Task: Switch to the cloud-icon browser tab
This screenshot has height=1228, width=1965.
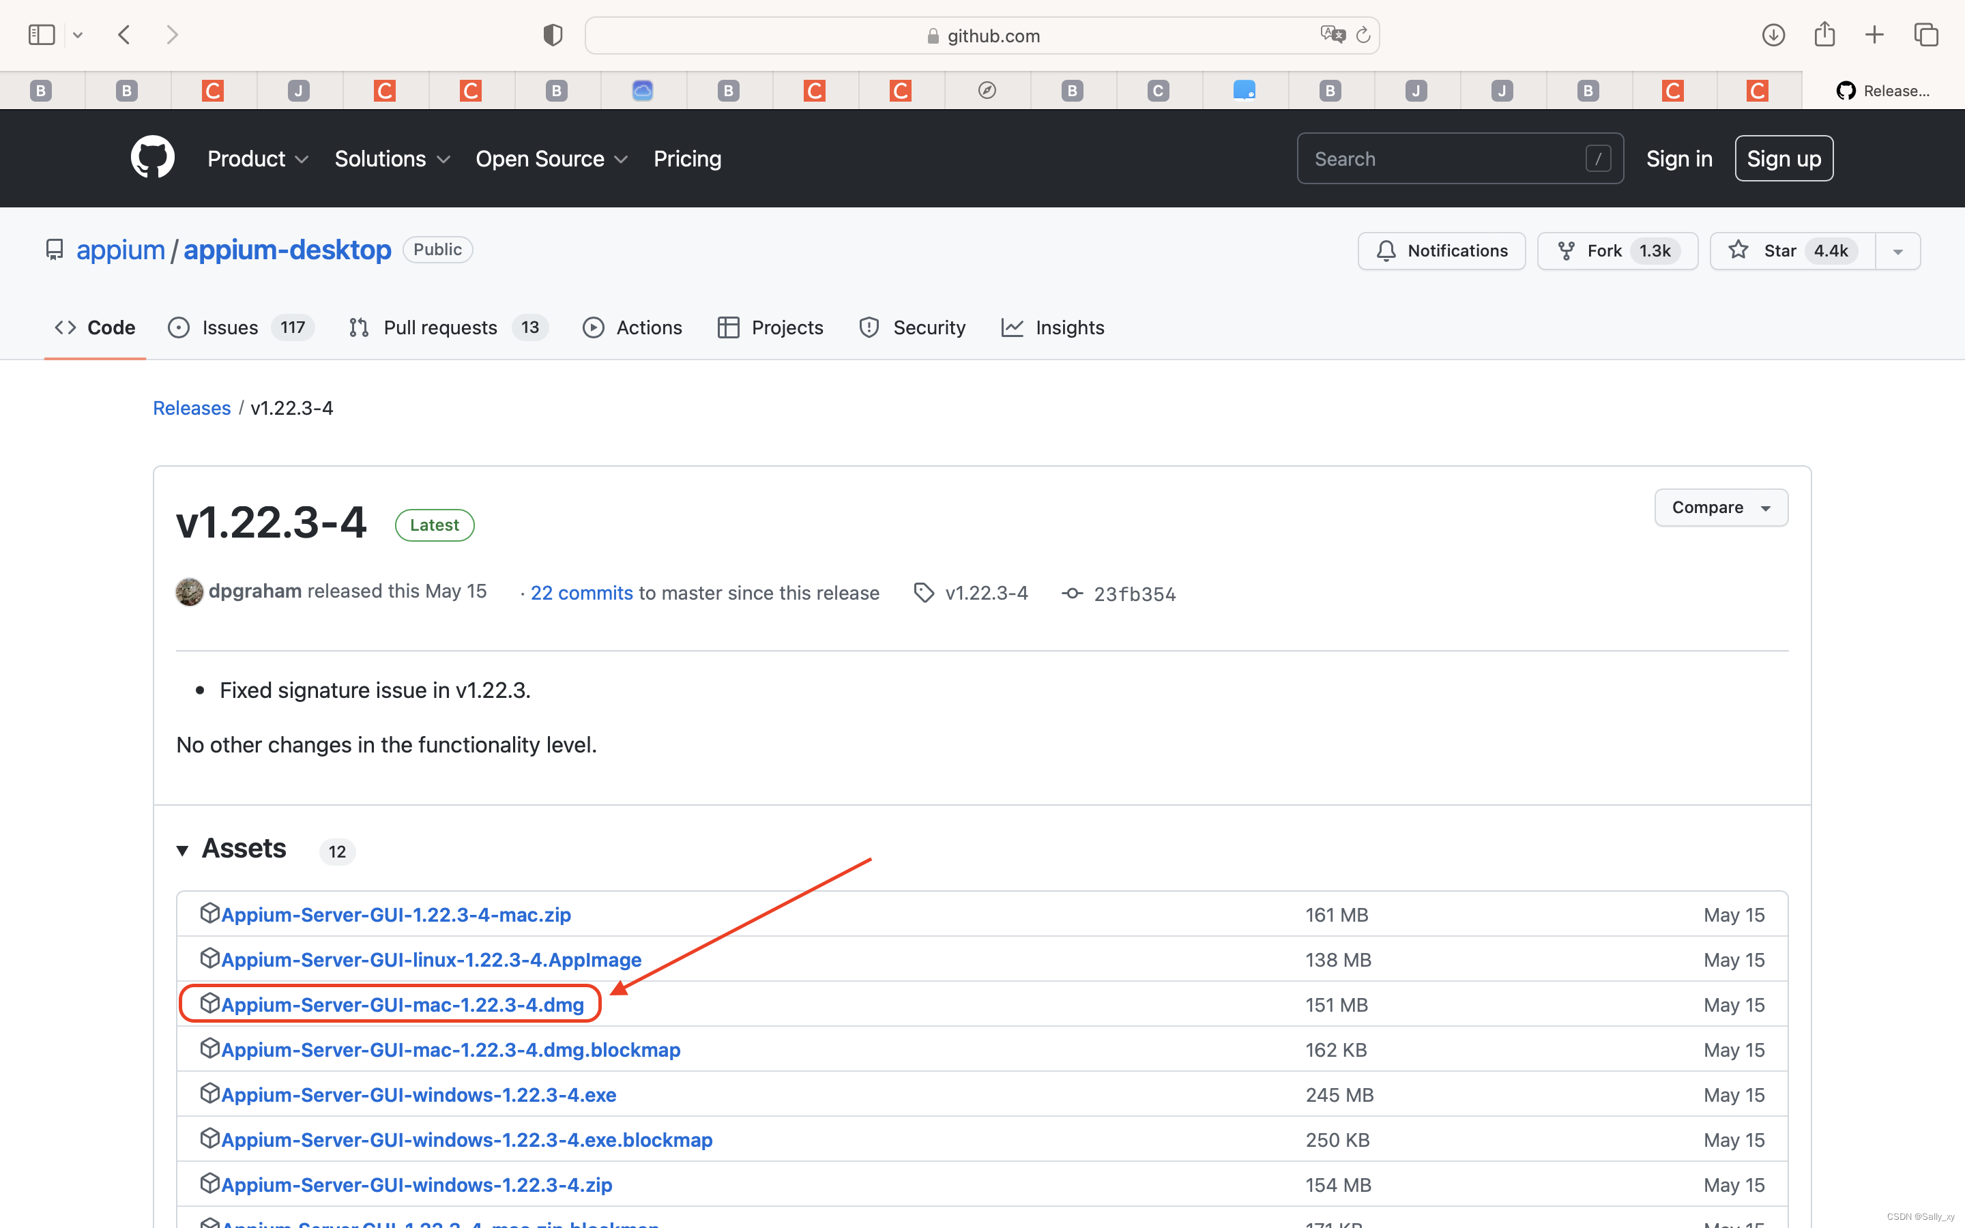Action: click(x=642, y=90)
